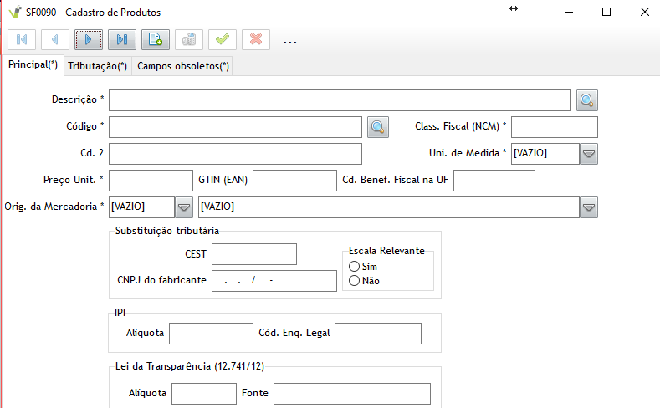Image resolution: width=660 pixels, height=408 pixels.
Task: Click the CEST input field
Action: tap(254, 254)
